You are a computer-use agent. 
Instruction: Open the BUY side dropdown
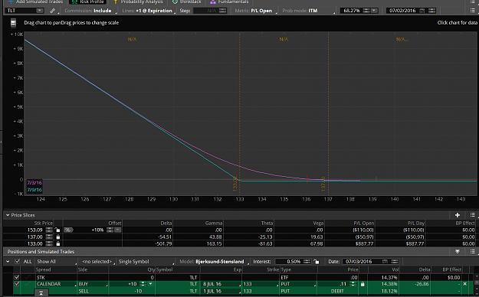point(93,284)
